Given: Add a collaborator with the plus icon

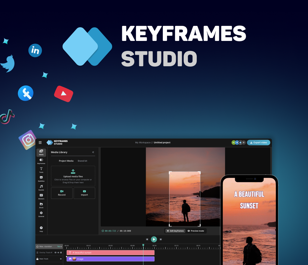Looking at the screenshot, I should coord(244,143).
